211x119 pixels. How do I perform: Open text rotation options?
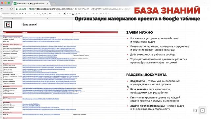[x=97, y=14]
